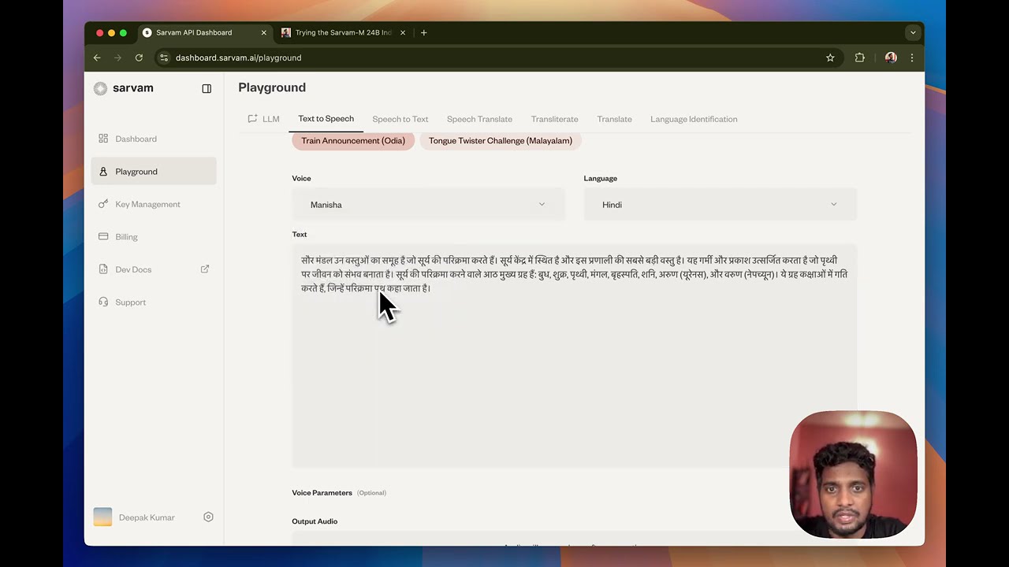
Task: Open Dev Docs link
Action: (x=154, y=269)
